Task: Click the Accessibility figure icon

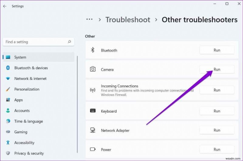Action: 8,143
